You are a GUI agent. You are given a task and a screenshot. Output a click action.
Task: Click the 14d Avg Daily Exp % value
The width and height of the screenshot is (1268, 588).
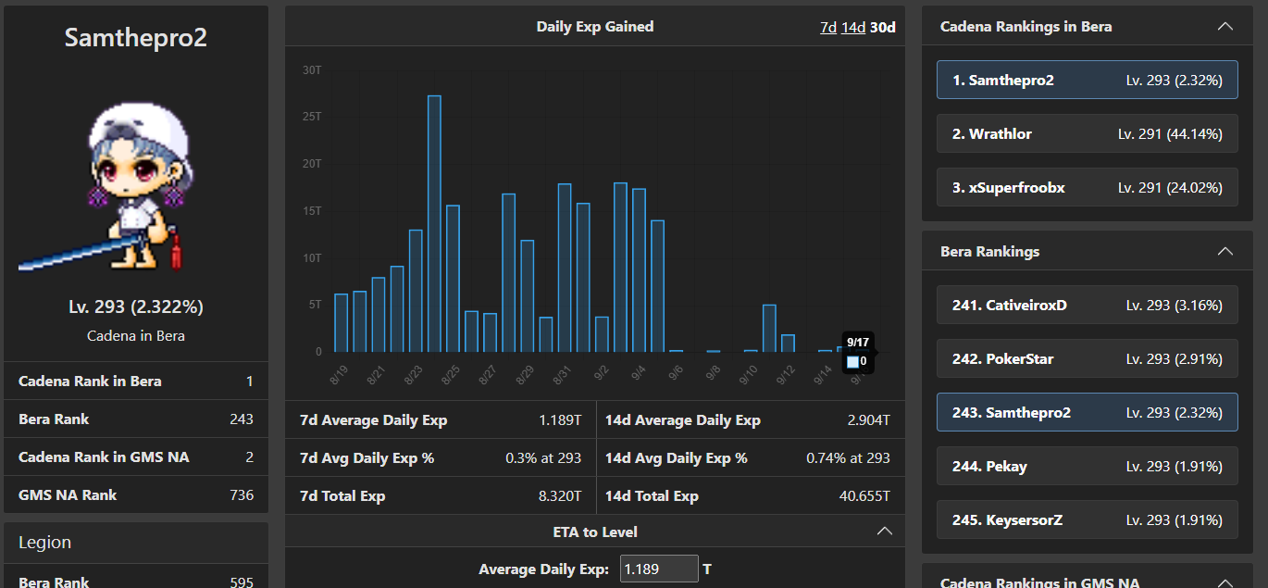(848, 458)
